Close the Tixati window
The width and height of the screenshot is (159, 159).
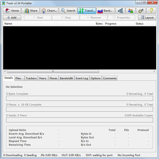[152, 2]
